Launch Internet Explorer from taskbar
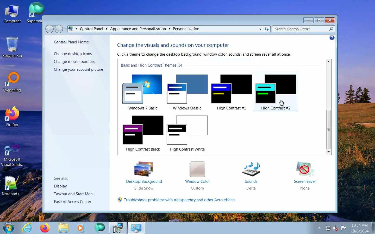This screenshot has width=375, height=234. [27, 228]
